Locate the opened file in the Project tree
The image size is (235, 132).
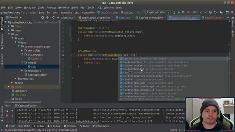[x=43, y=18]
